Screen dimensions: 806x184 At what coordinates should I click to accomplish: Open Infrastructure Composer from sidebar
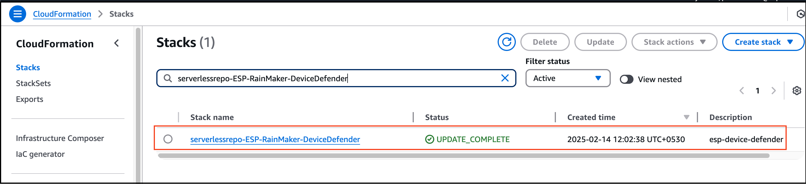[60, 138]
